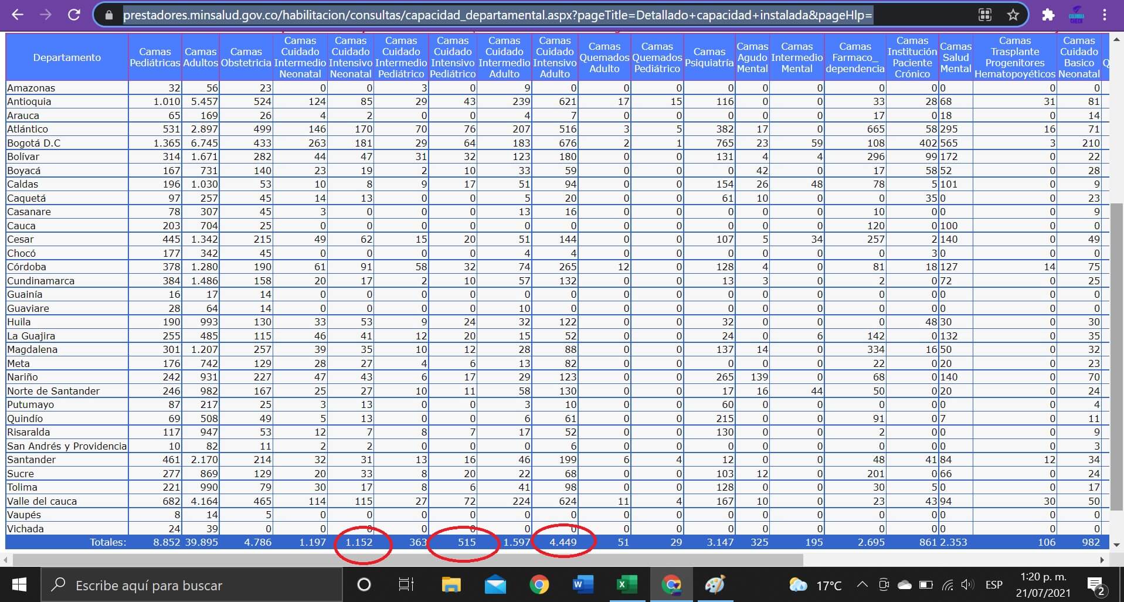Open File Explorer from the taskbar
The width and height of the screenshot is (1124, 602).
coord(451,584)
